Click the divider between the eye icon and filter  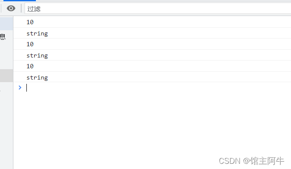21,8
